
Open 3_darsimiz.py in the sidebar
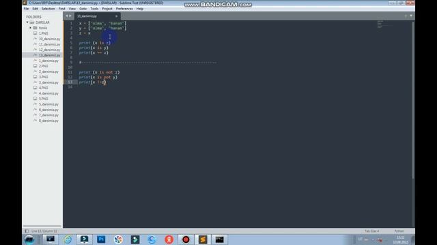48,82
